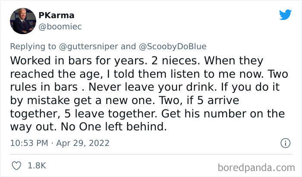Click the PKarma display name

point(56,15)
